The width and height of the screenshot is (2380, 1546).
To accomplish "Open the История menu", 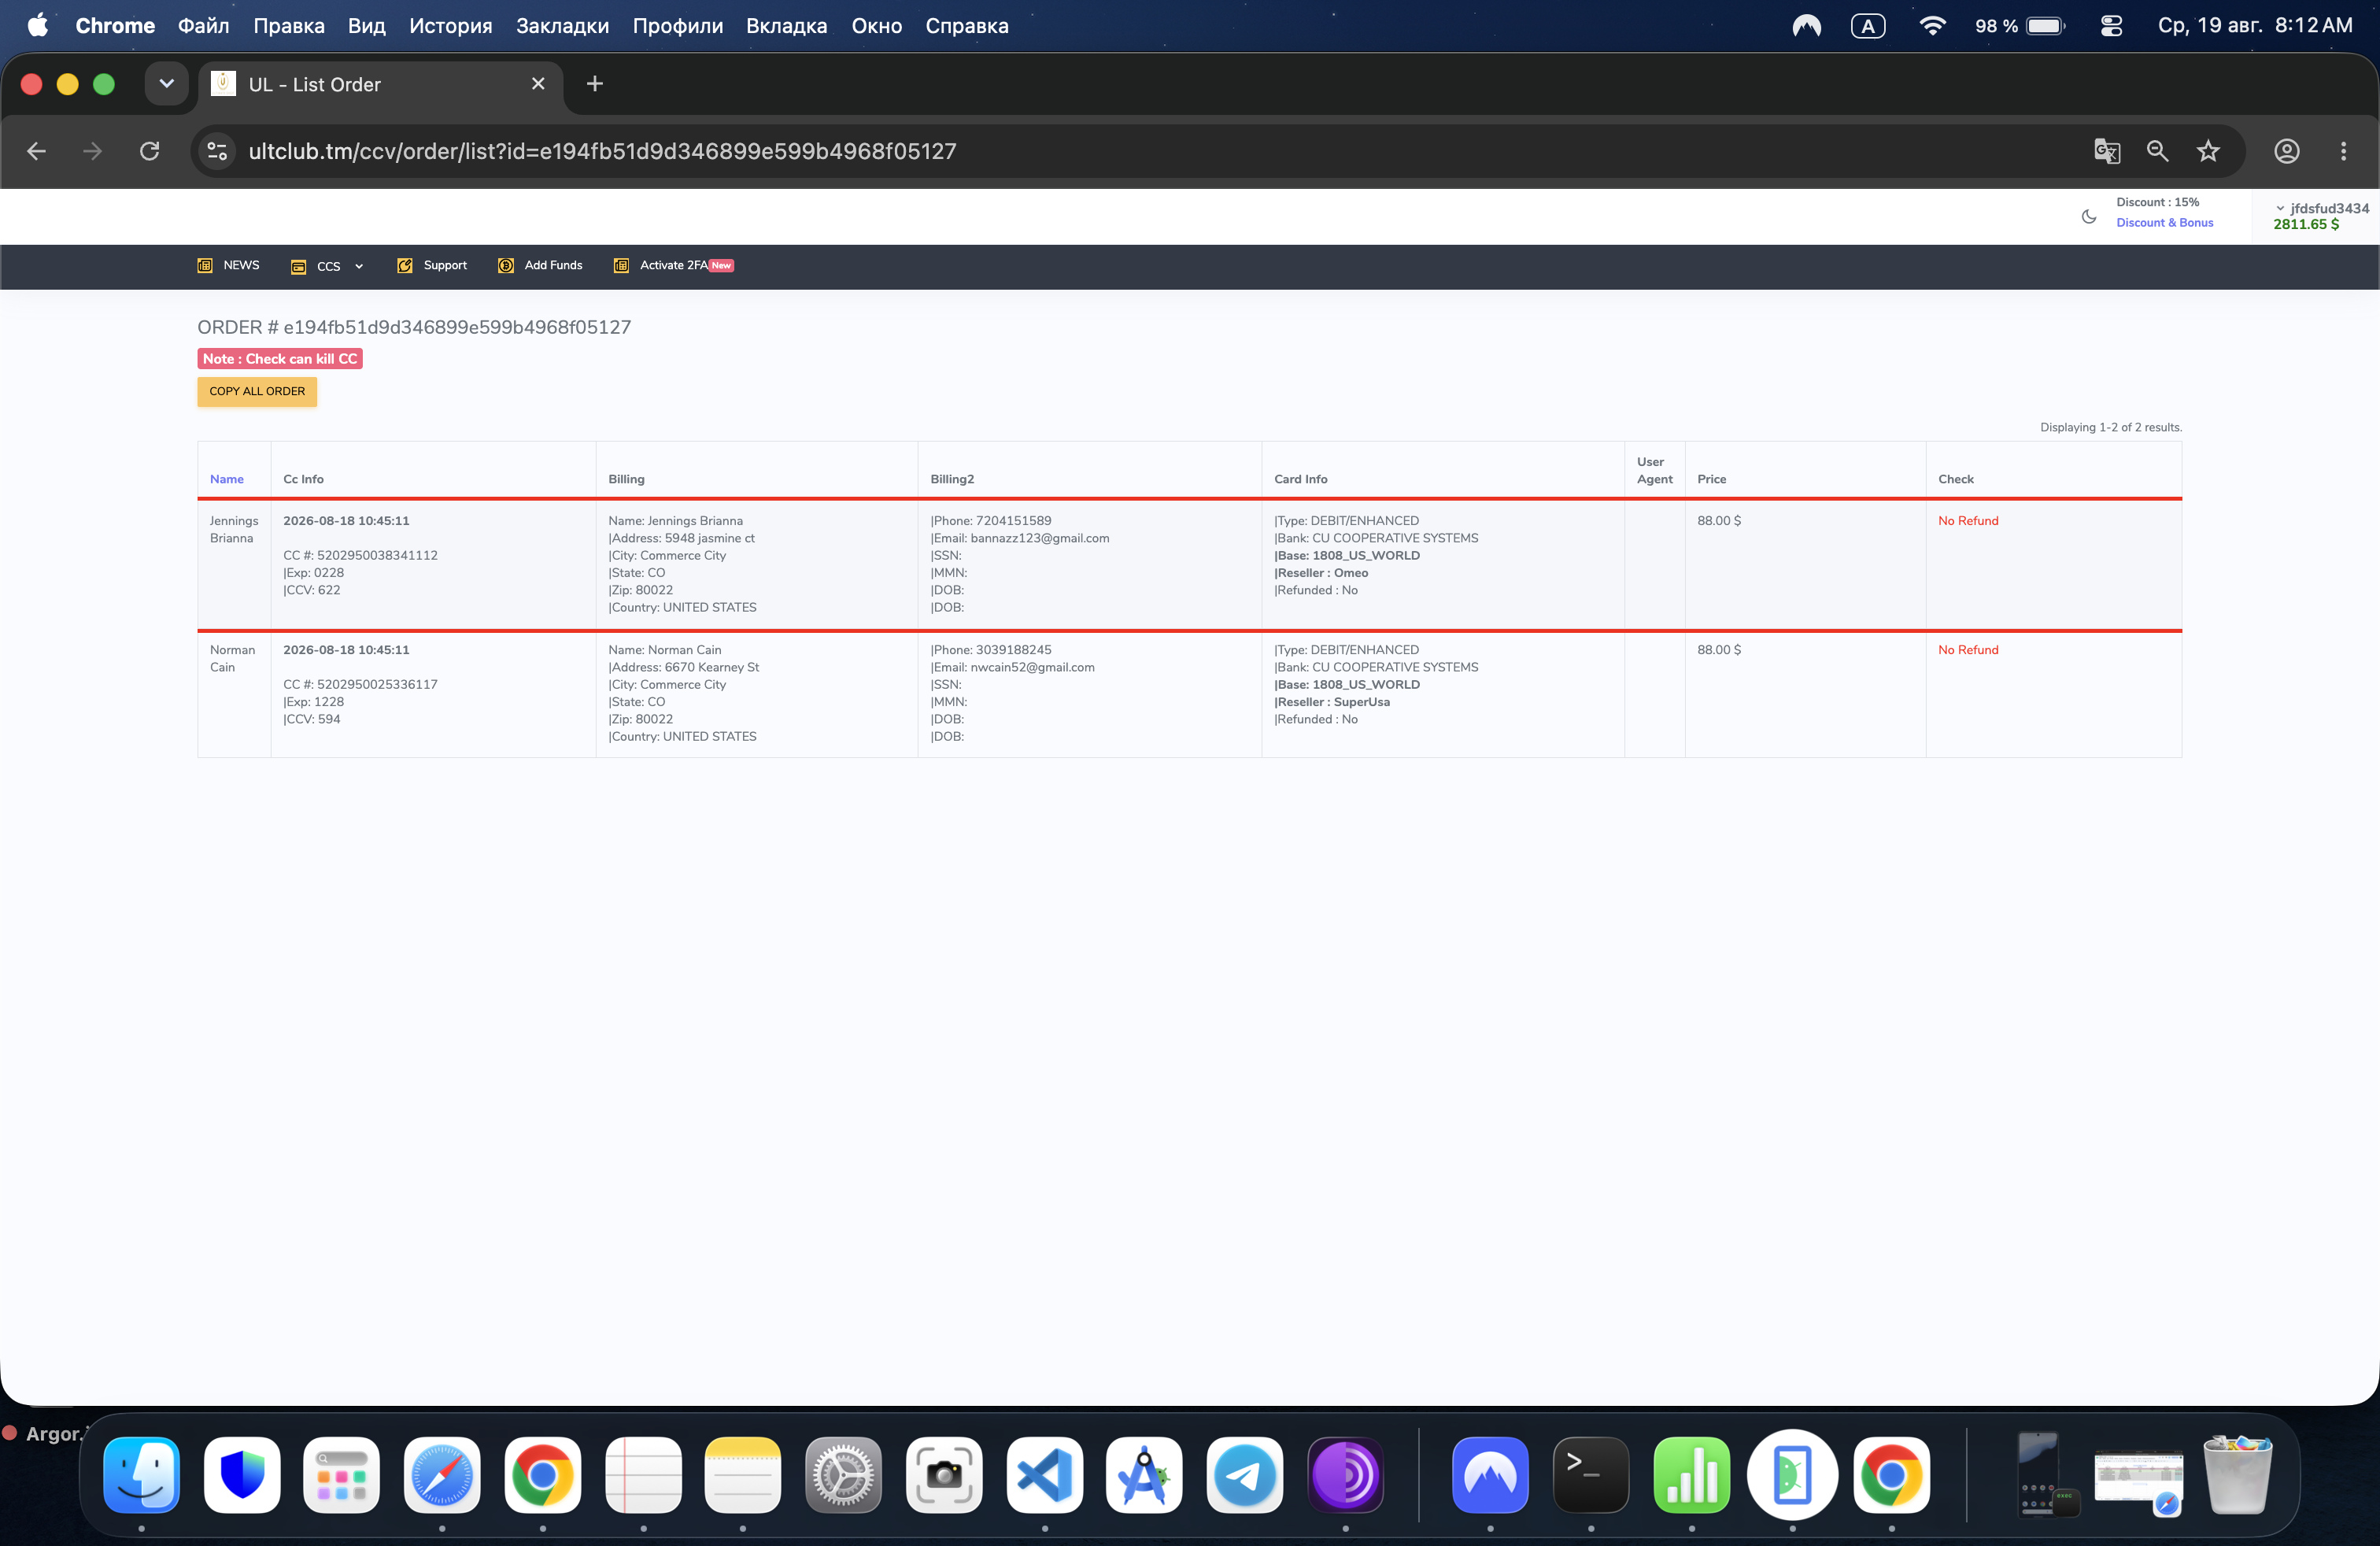I will [451, 26].
